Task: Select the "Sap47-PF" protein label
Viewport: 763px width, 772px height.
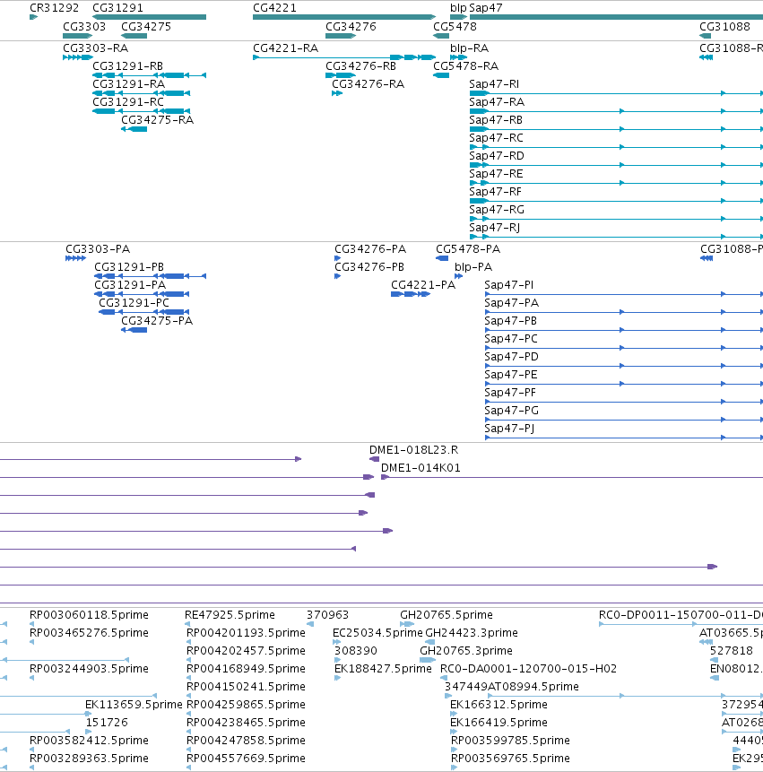Action: pyautogui.click(x=510, y=393)
